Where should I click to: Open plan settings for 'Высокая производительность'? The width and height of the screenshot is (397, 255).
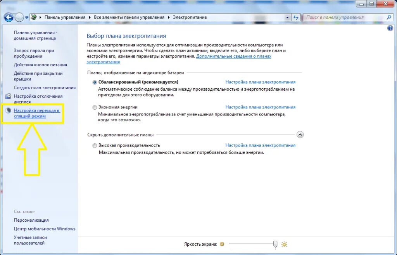point(260,145)
